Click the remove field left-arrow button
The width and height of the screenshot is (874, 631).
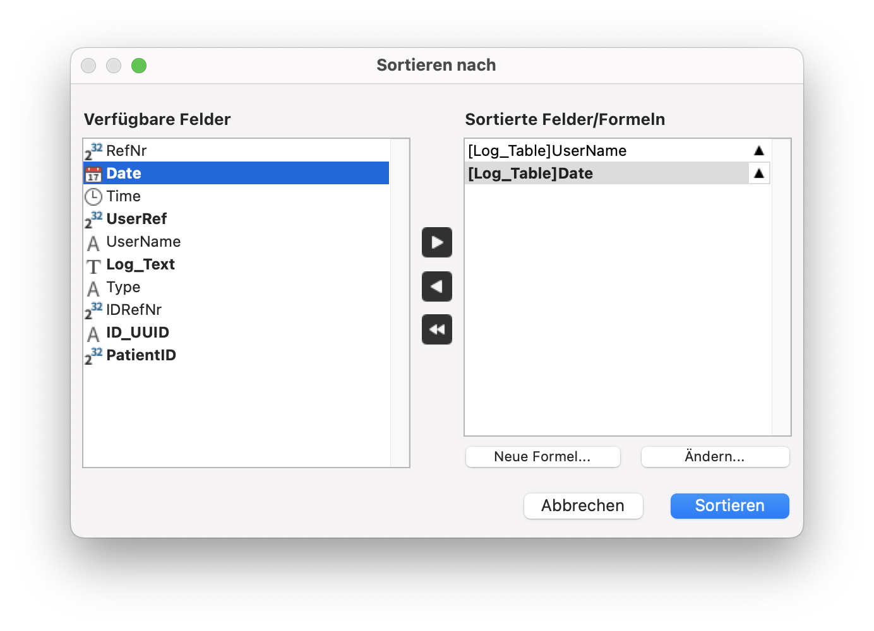(437, 286)
